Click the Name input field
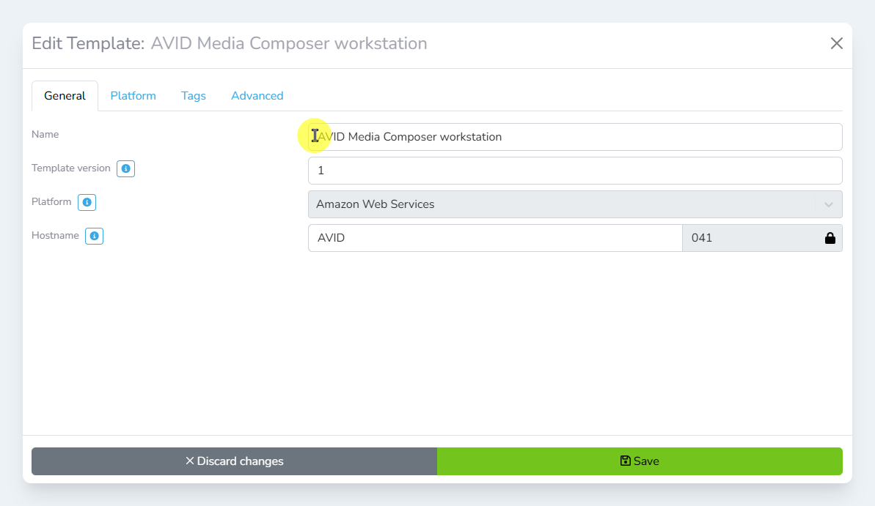Viewport: 875px width, 506px height. click(x=575, y=137)
